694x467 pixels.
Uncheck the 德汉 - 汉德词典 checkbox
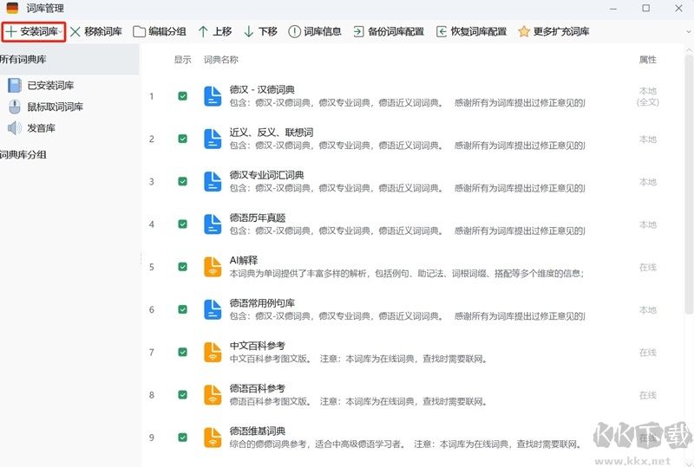pyautogui.click(x=182, y=96)
